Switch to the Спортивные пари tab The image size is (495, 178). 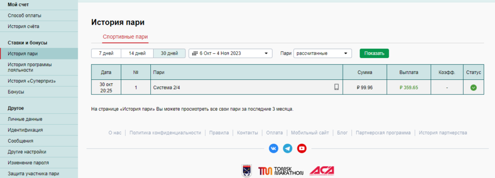125,37
